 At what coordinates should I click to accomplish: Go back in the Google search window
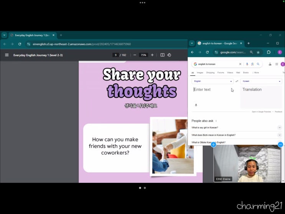pyautogui.click(x=192, y=52)
